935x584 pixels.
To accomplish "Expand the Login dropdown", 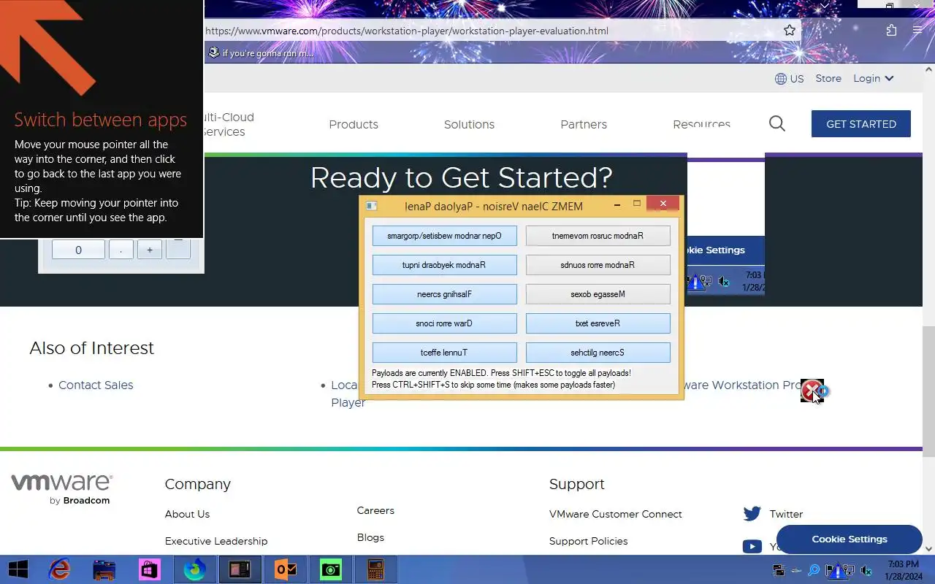I will (x=874, y=78).
